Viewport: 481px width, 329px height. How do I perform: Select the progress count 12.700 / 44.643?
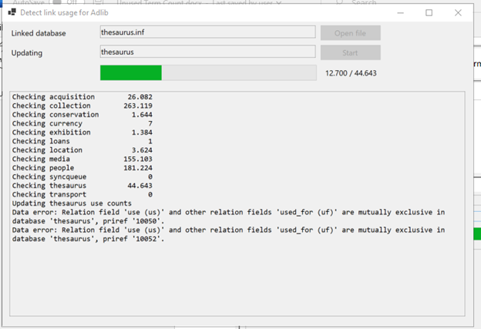[x=351, y=73]
